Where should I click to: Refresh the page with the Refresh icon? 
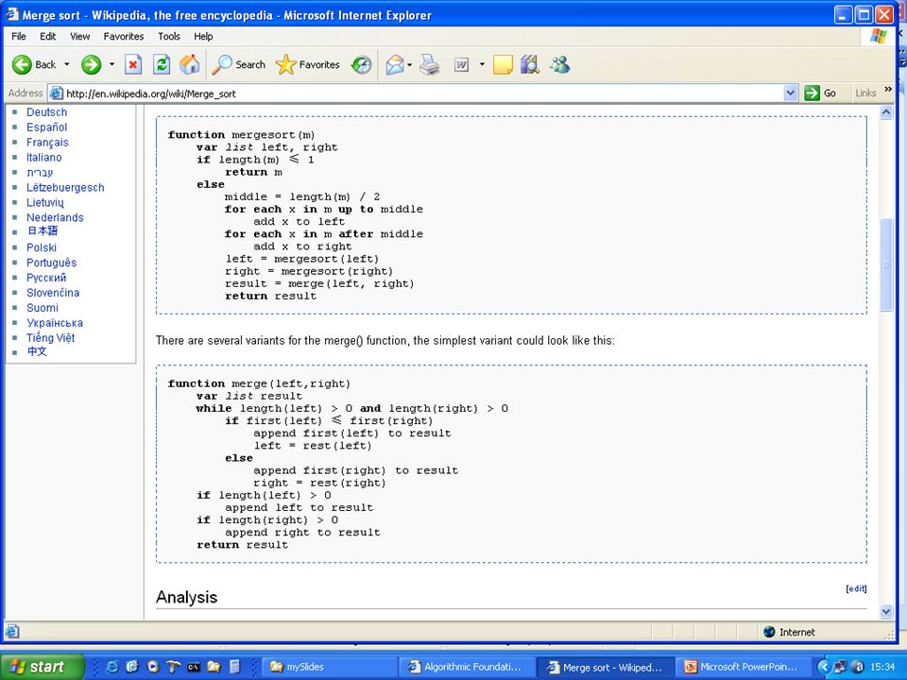pos(162,64)
